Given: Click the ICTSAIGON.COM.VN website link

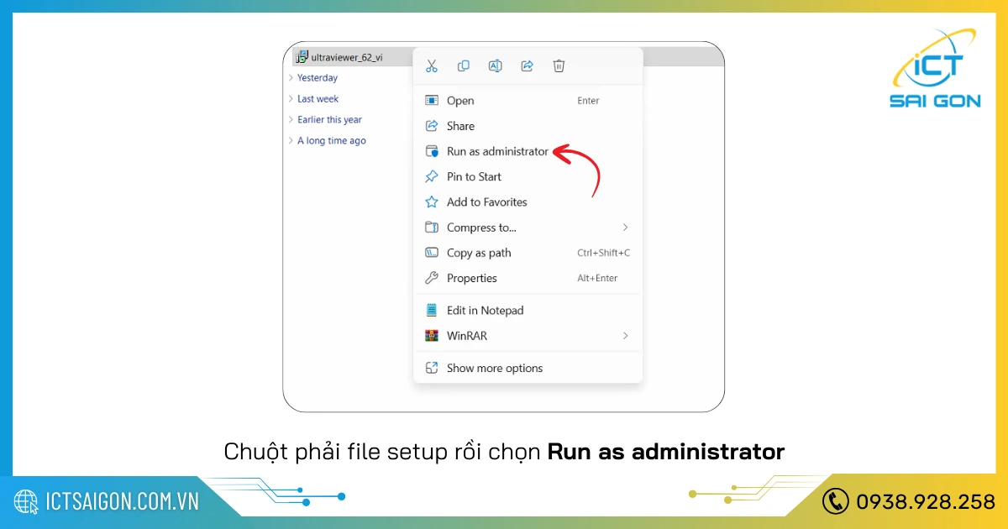Looking at the screenshot, I should (123, 501).
